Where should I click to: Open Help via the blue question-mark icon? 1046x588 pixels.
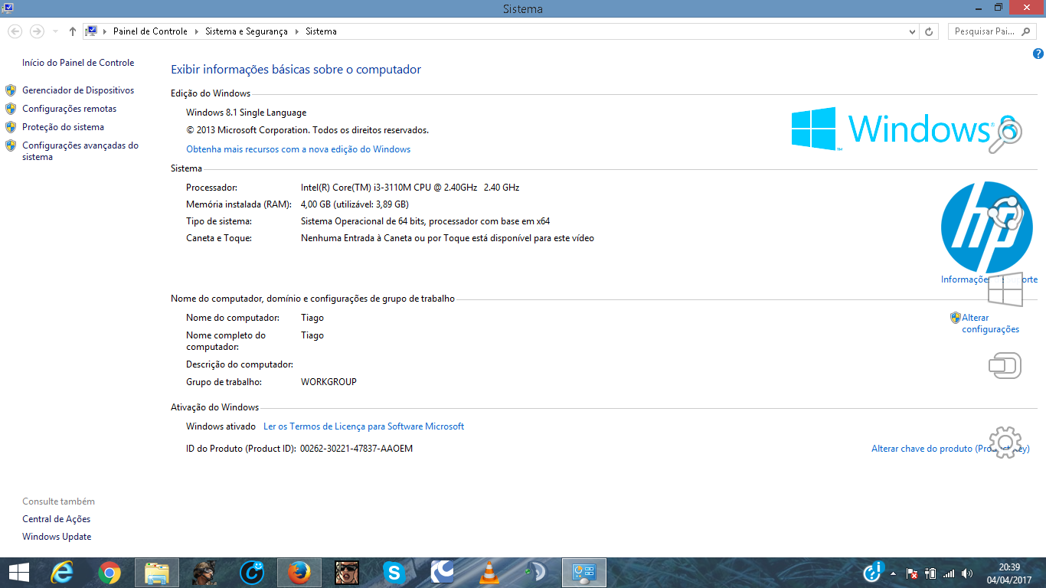[1038, 54]
